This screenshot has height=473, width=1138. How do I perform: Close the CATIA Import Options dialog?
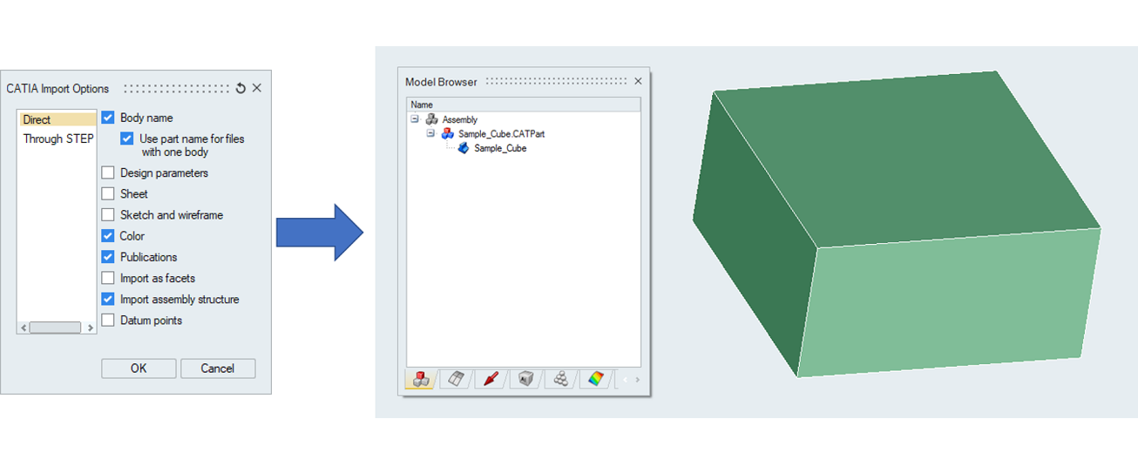257,88
